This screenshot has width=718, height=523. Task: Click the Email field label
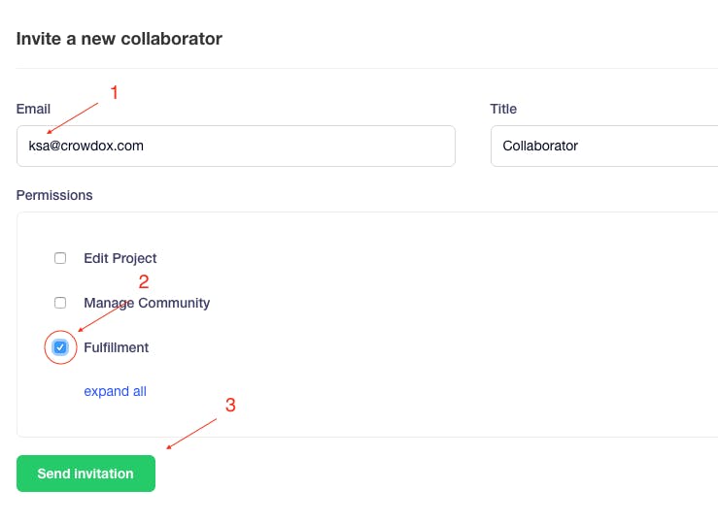coord(33,109)
